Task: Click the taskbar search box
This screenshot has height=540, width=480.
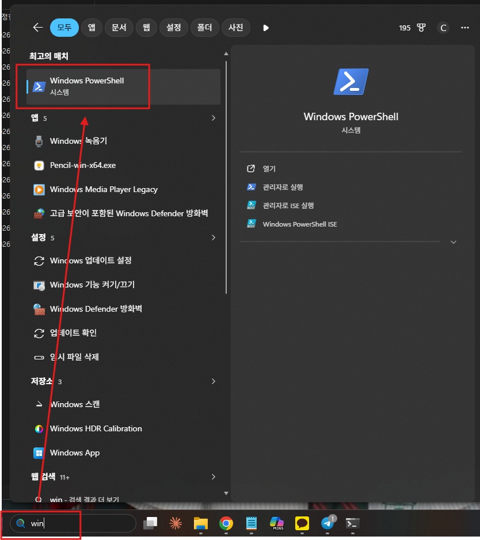Action: pos(73,523)
